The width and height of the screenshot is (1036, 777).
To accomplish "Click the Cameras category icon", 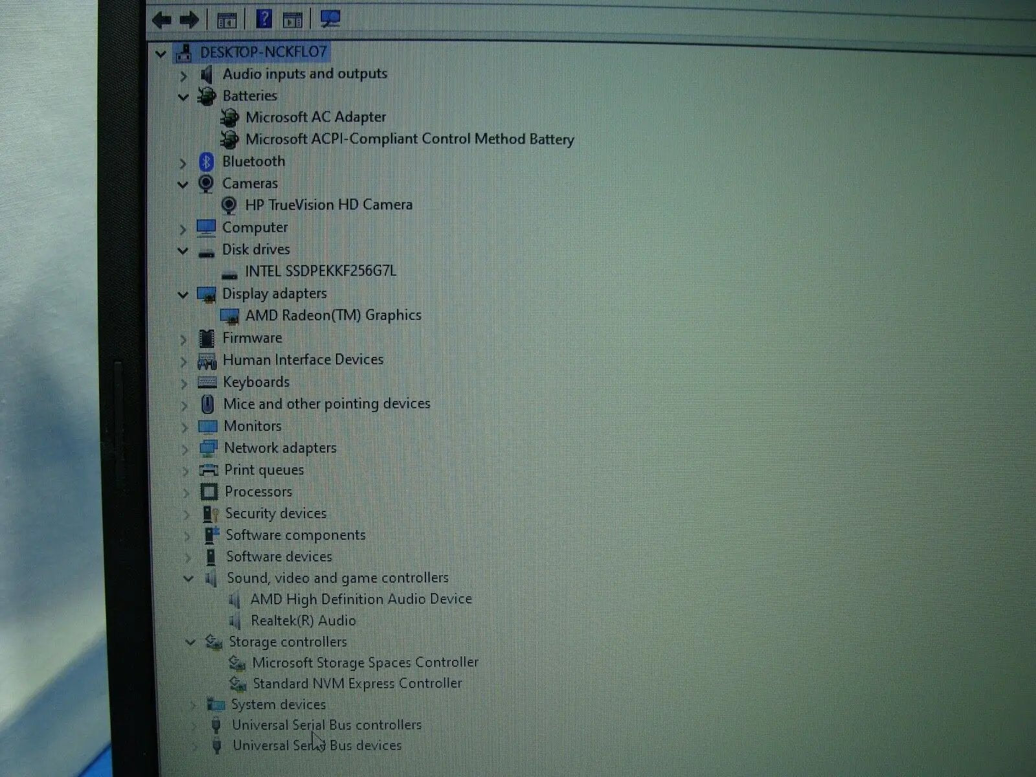I will (206, 184).
